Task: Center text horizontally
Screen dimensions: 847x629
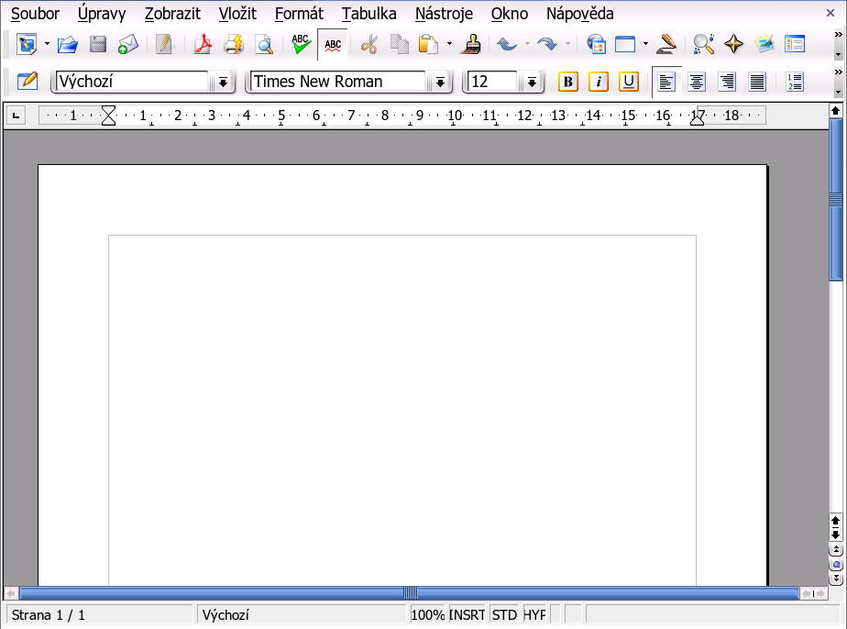Action: [697, 82]
